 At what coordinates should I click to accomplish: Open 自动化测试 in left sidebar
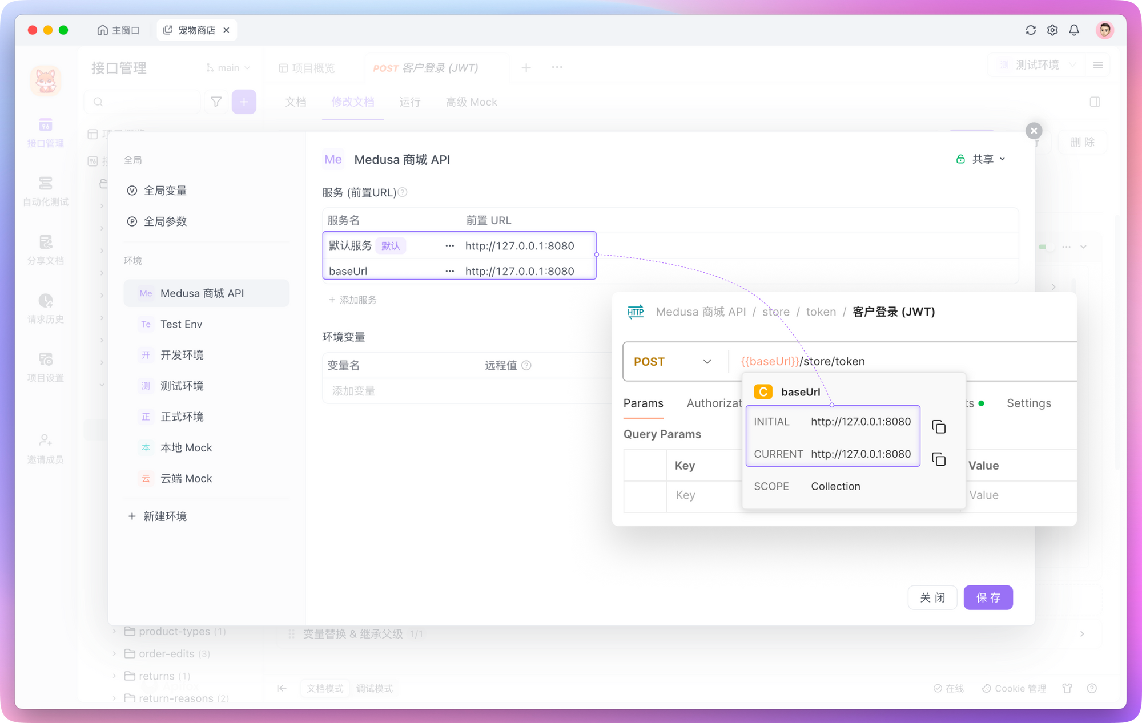tap(46, 191)
